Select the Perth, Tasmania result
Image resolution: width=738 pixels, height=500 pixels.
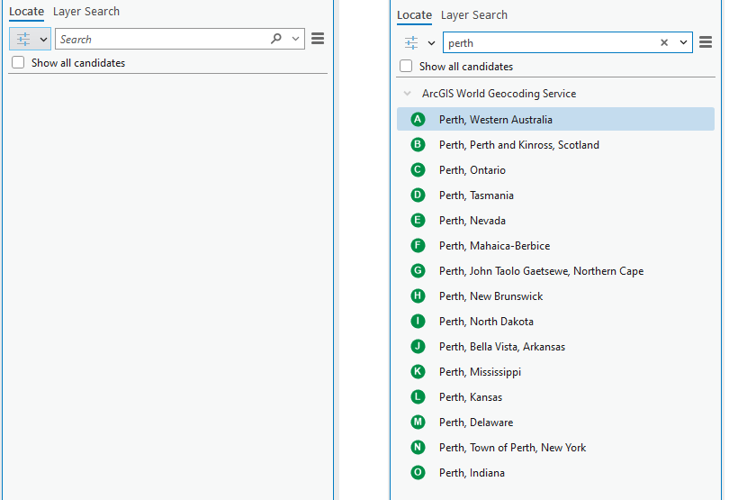point(474,195)
